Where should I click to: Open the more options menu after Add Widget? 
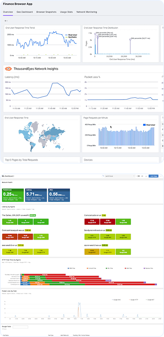161,176
